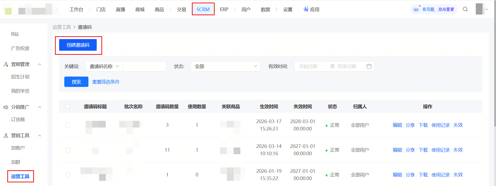This screenshot has height=186, width=496.
Task: Switch to the SCRM top menu
Action: click(x=203, y=9)
